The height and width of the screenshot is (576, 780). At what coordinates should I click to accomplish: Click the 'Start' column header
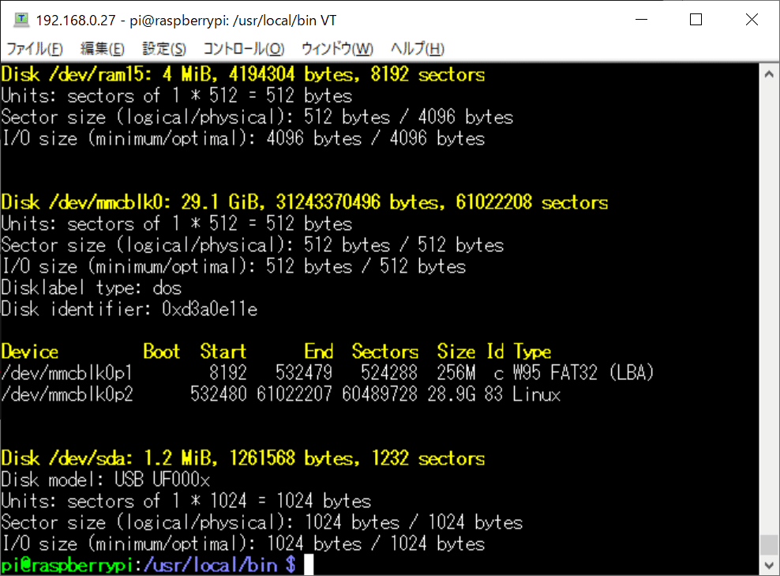coord(223,352)
